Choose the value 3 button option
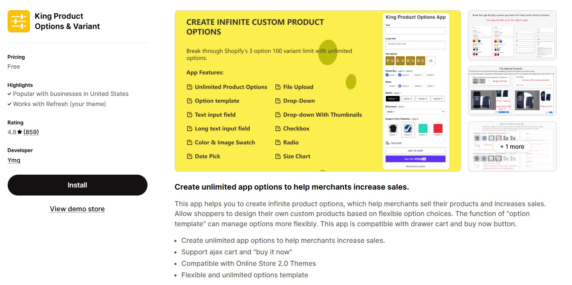 coord(422,99)
